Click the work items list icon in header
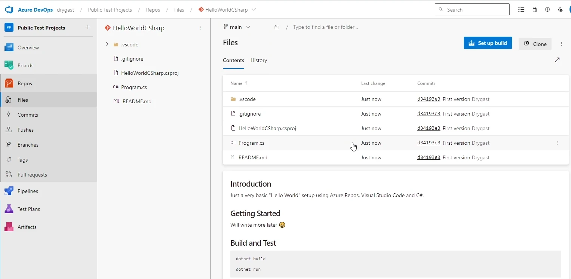Viewport: 571px width, 279px height. point(521,10)
